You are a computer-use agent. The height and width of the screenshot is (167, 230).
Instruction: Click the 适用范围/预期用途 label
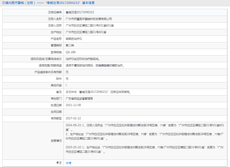click(50, 65)
